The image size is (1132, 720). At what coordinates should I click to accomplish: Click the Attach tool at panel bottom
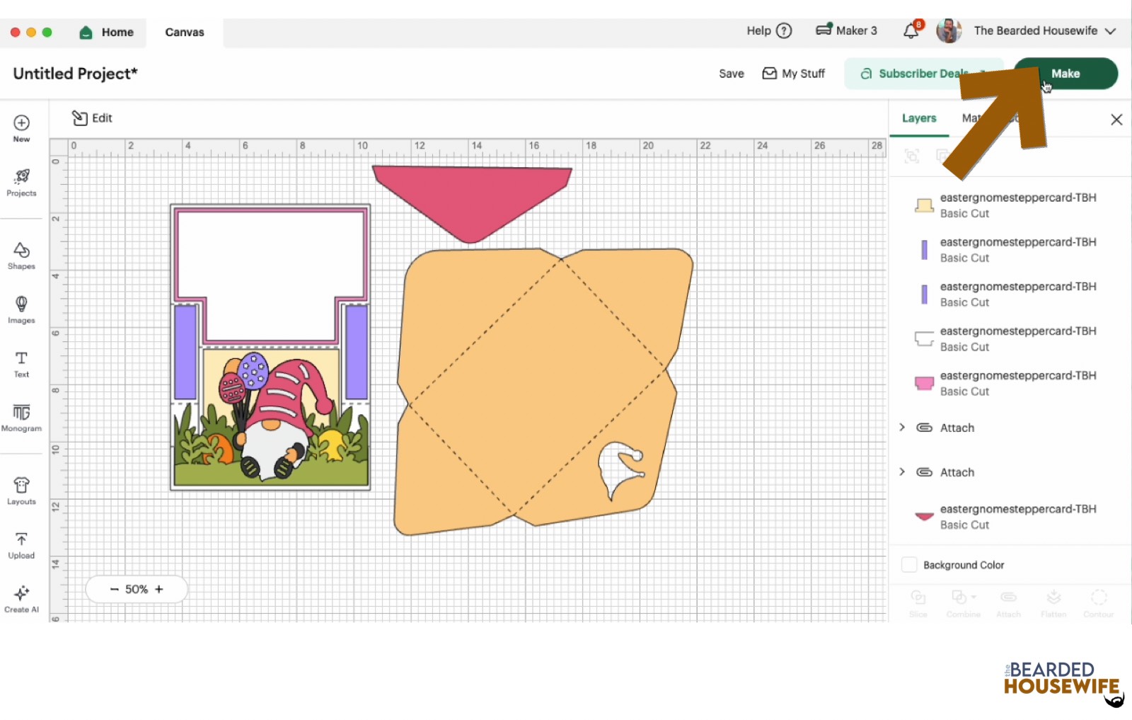[x=1008, y=603]
